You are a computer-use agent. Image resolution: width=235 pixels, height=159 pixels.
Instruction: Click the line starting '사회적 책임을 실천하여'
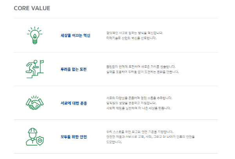(x=138, y=108)
